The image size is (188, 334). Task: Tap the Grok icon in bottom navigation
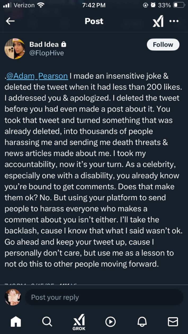pyautogui.click(x=79, y=322)
